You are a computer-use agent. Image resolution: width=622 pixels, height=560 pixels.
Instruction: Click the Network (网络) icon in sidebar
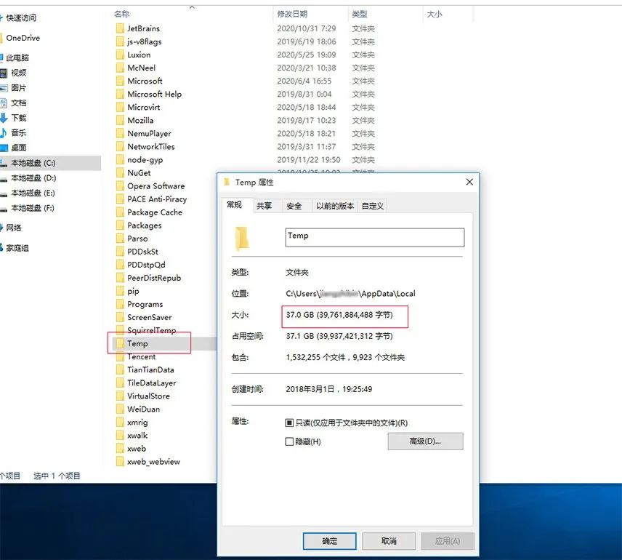point(1,228)
